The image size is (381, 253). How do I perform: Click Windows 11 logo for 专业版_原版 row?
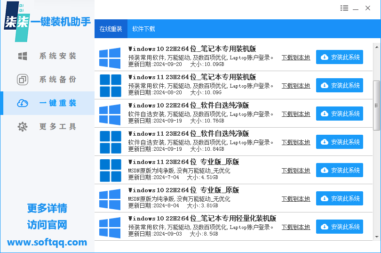pyautogui.click(x=111, y=170)
